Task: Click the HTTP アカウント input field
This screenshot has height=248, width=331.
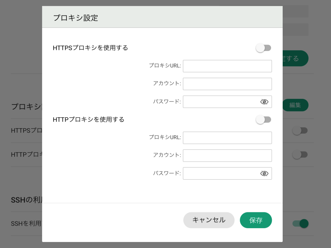Action: click(x=227, y=156)
